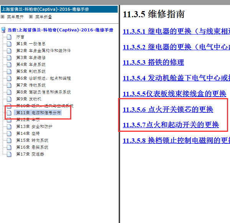230x223 pixels.
Task: Open 第12章 车顶
Action: [x=28, y=120]
